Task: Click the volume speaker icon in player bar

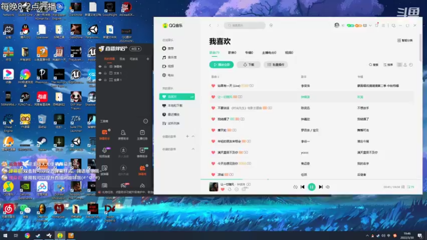Action: tap(328, 187)
